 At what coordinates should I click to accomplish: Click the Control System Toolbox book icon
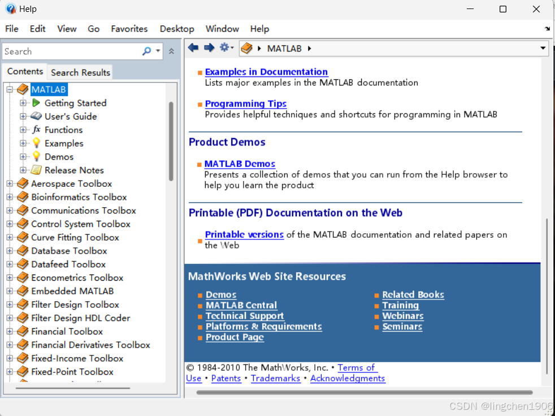coord(23,224)
